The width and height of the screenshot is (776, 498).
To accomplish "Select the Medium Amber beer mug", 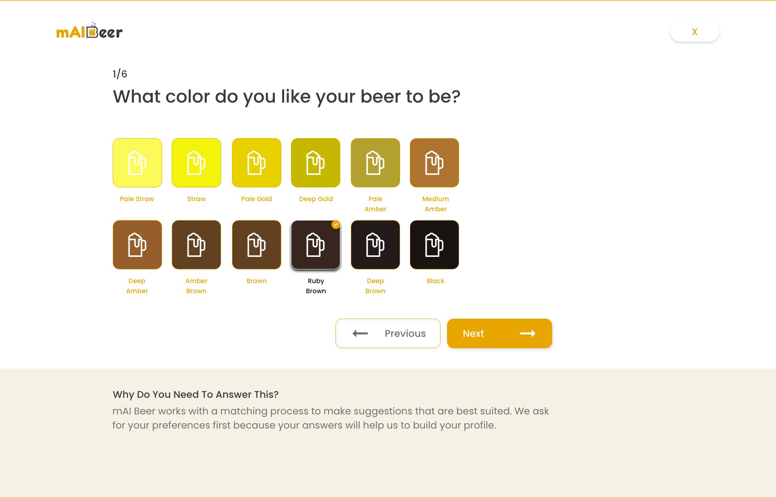I will (x=434, y=162).
